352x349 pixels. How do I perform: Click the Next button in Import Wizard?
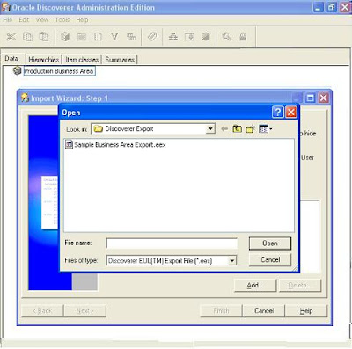(x=85, y=310)
